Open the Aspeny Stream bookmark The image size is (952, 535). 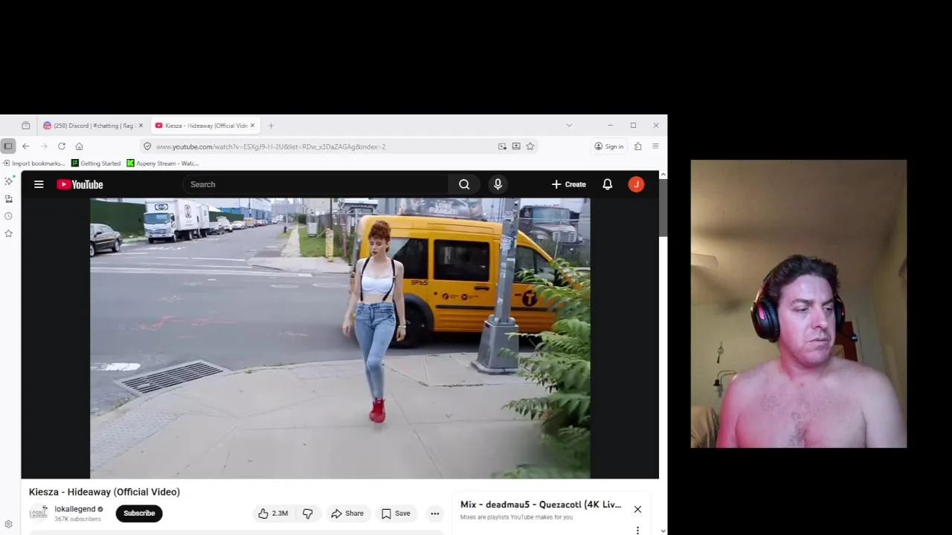tap(163, 163)
